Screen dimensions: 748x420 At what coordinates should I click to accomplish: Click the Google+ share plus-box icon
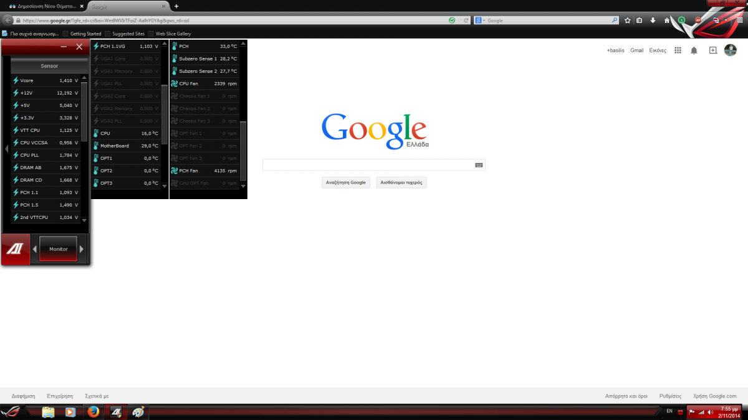pos(713,50)
